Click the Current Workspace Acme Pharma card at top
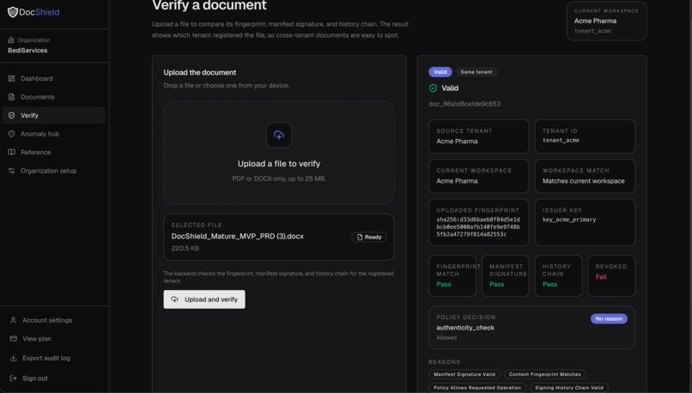Viewport: 692px width, 393px height. click(607, 21)
